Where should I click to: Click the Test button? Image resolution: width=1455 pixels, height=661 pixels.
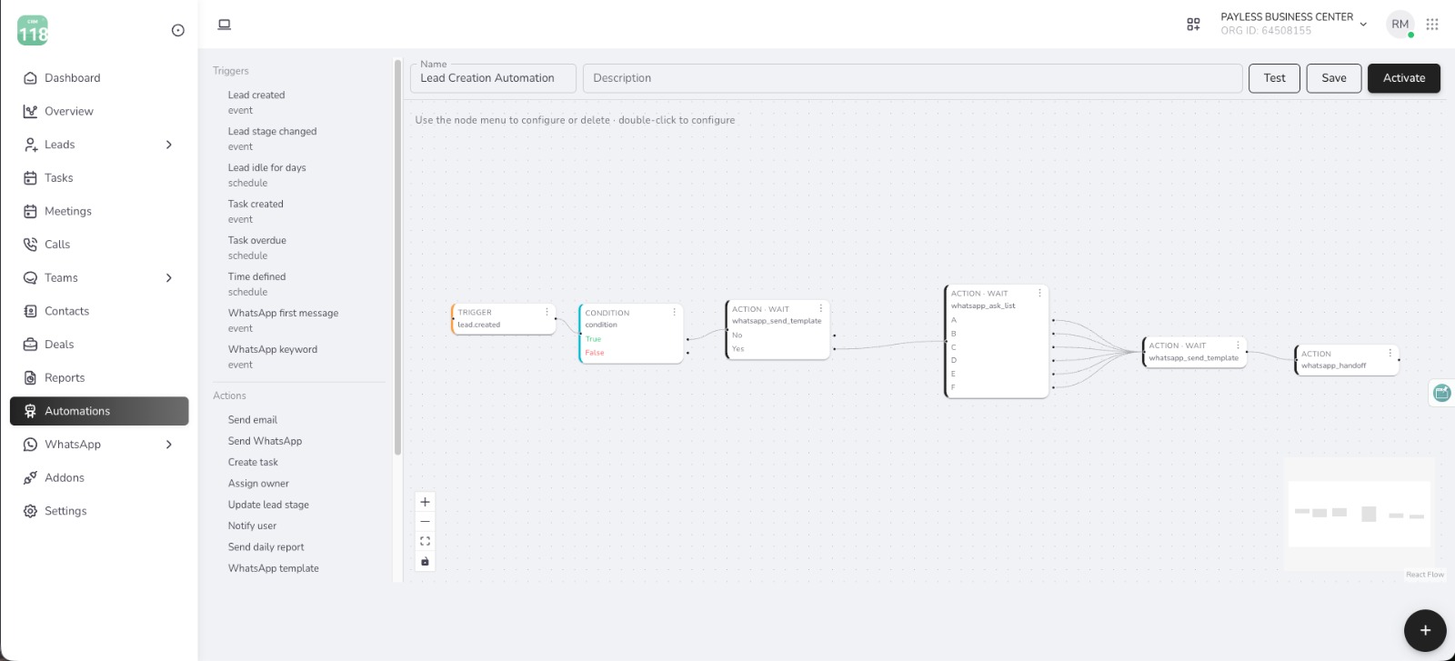[x=1274, y=78]
